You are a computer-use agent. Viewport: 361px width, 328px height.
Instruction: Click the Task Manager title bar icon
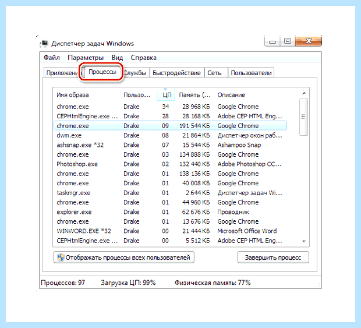pyautogui.click(x=44, y=44)
